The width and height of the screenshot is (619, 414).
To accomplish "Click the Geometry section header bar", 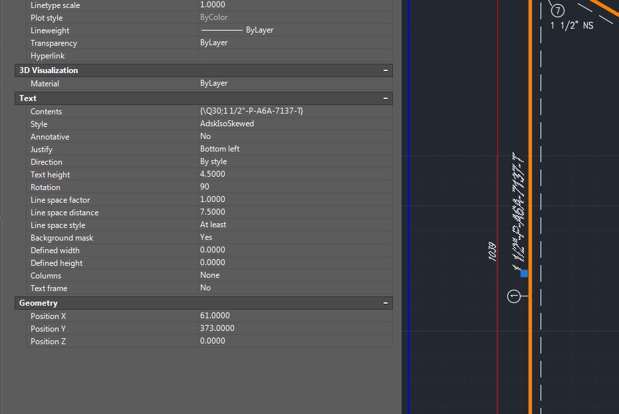I will [x=199, y=302].
